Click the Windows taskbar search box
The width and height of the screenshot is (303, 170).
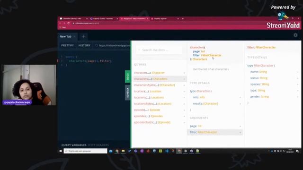point(85,151)
